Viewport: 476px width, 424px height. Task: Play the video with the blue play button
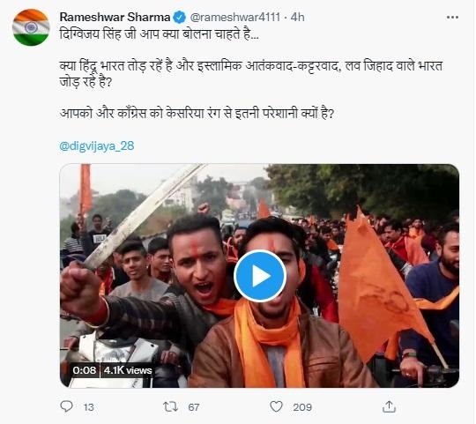[260, 276]
